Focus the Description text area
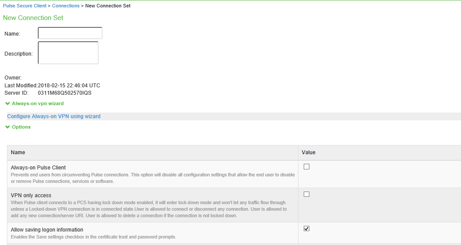This screenshot has height=245, width=461. pyautogui.click(x=68, y=53)
